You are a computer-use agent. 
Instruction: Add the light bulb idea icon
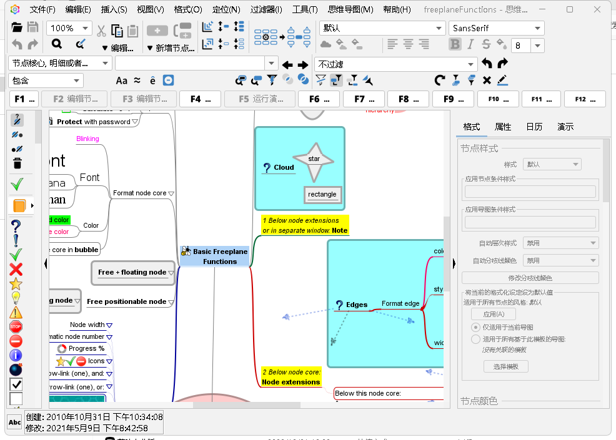[x=16, y=298]
